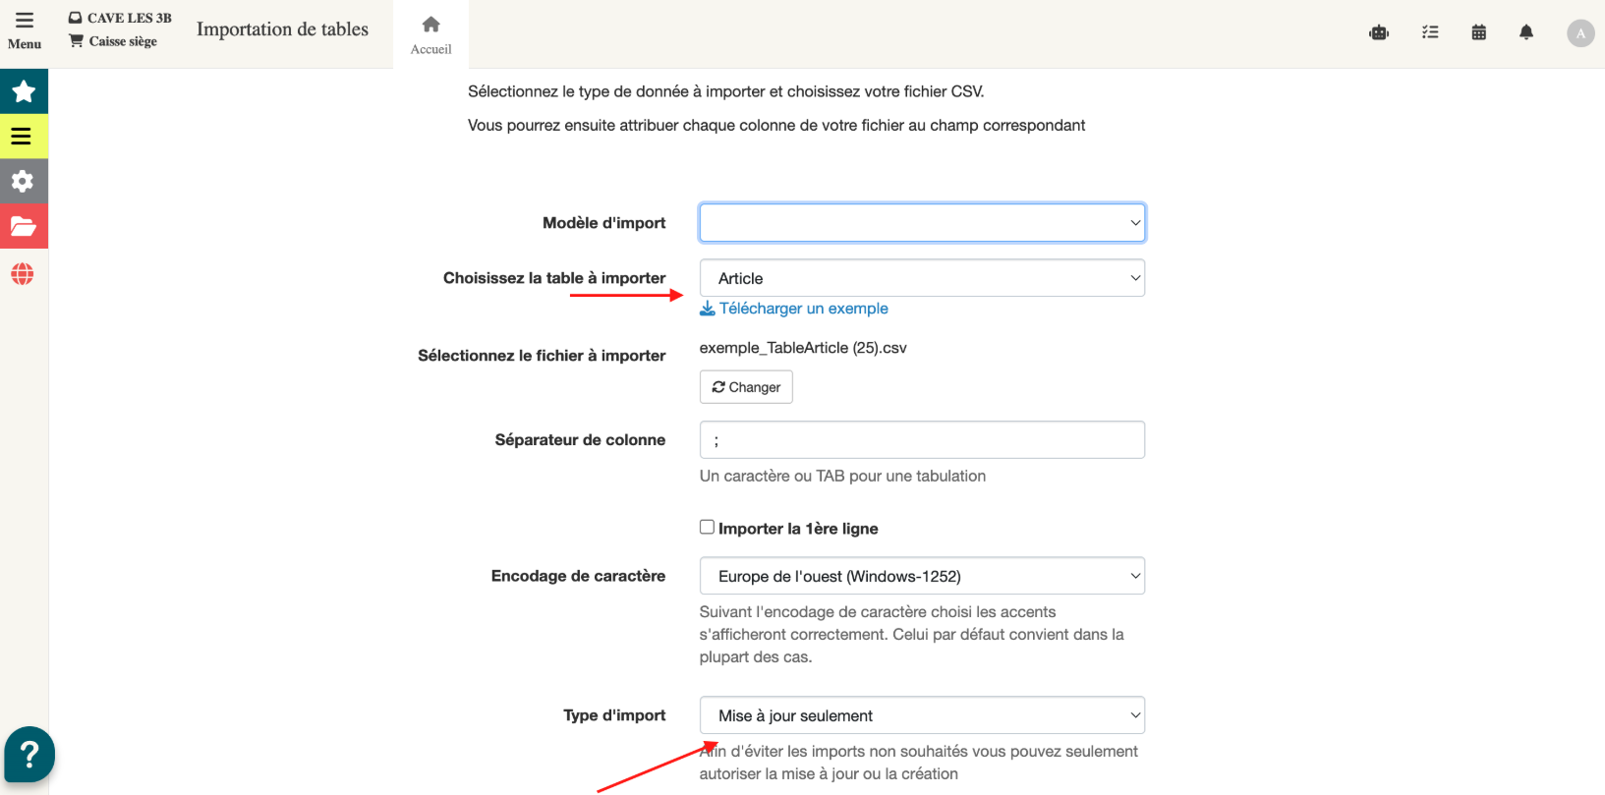1605x795 pixels.
Task: Expand the 'Modèle d'import' dropdown
Action: pos(922,223)
